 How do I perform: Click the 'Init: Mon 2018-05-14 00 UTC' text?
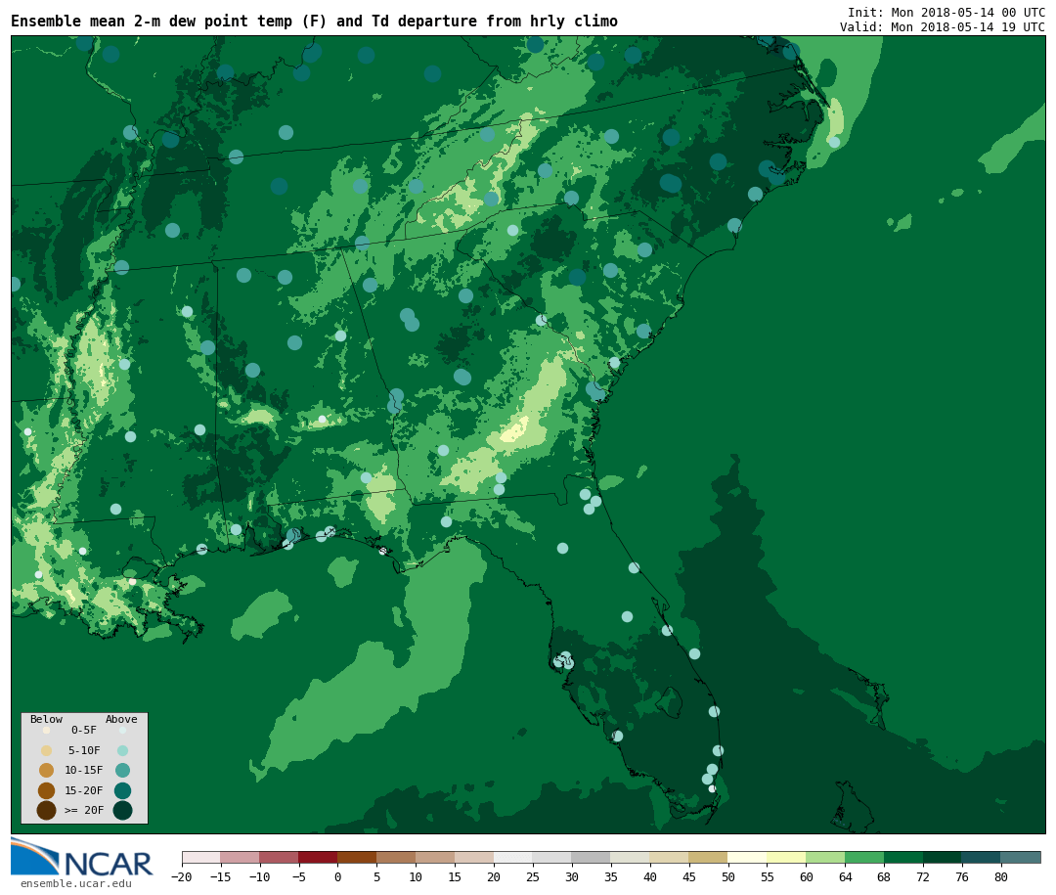tap(946, 12)
